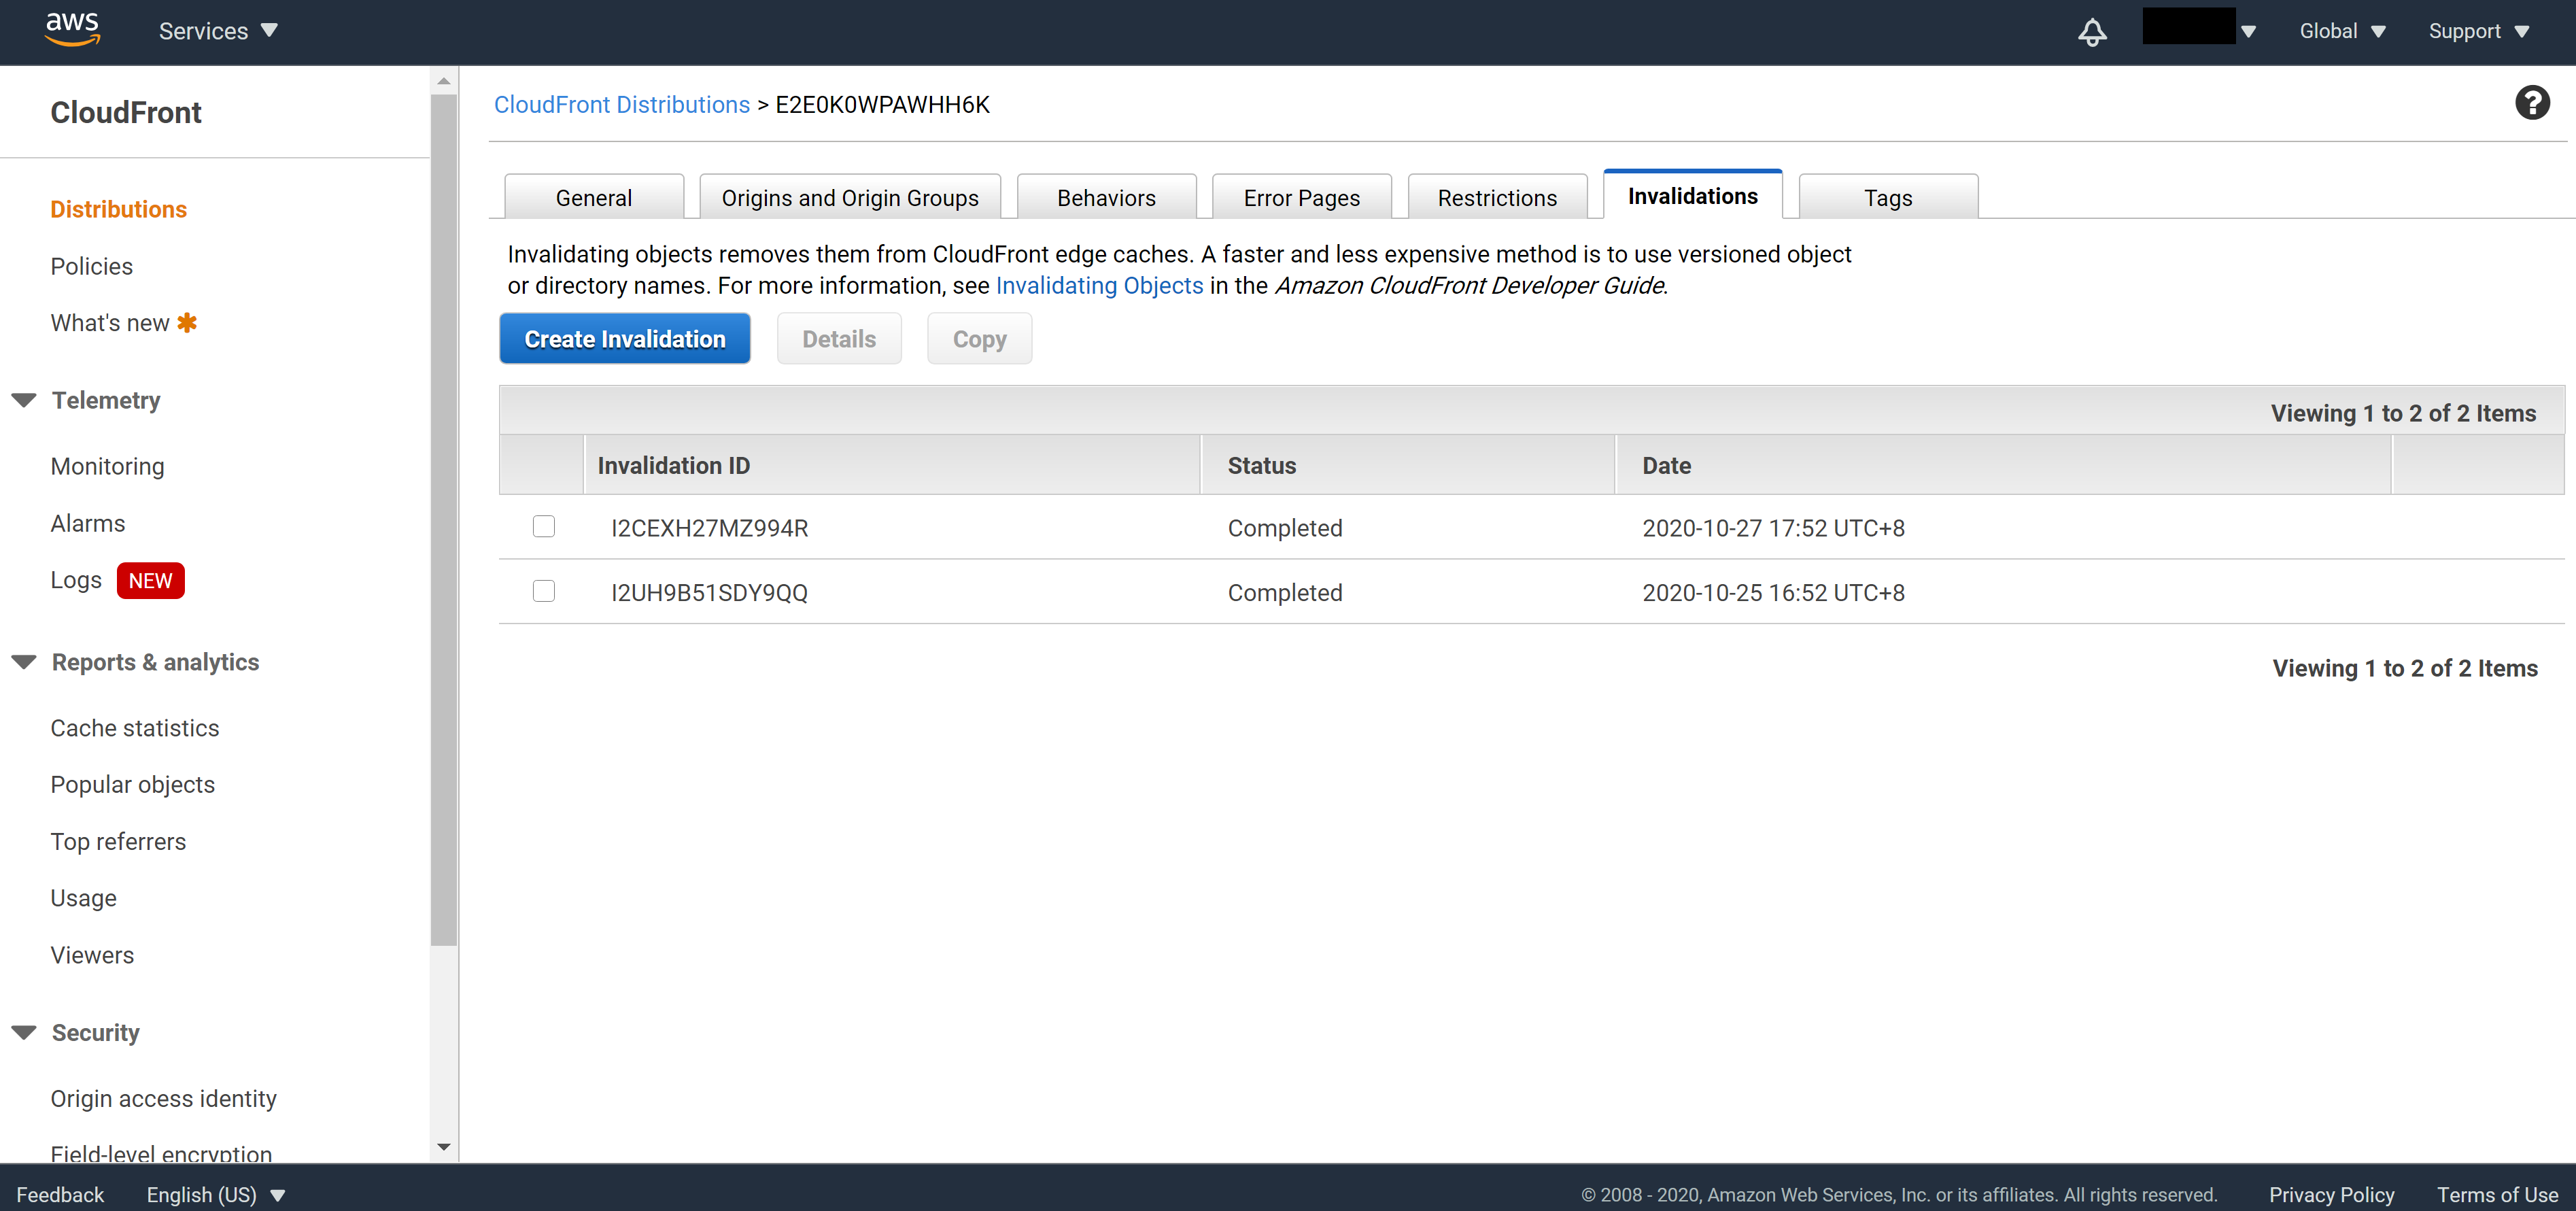The width and height of the screenshot is (2576, 1211).
Task: Collapse the Telemetry section
Action: 24,400
